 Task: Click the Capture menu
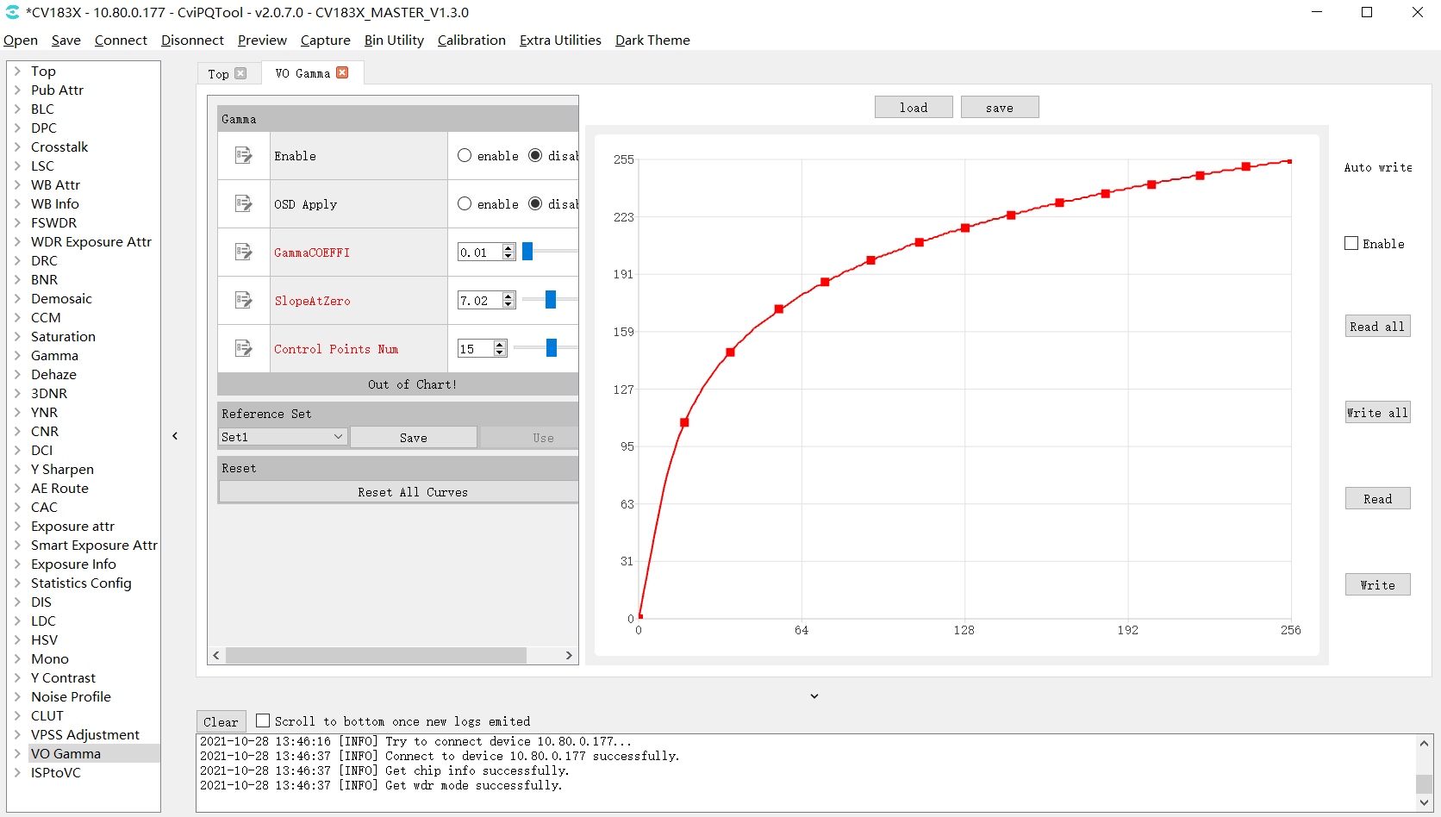tap(325, 40)
